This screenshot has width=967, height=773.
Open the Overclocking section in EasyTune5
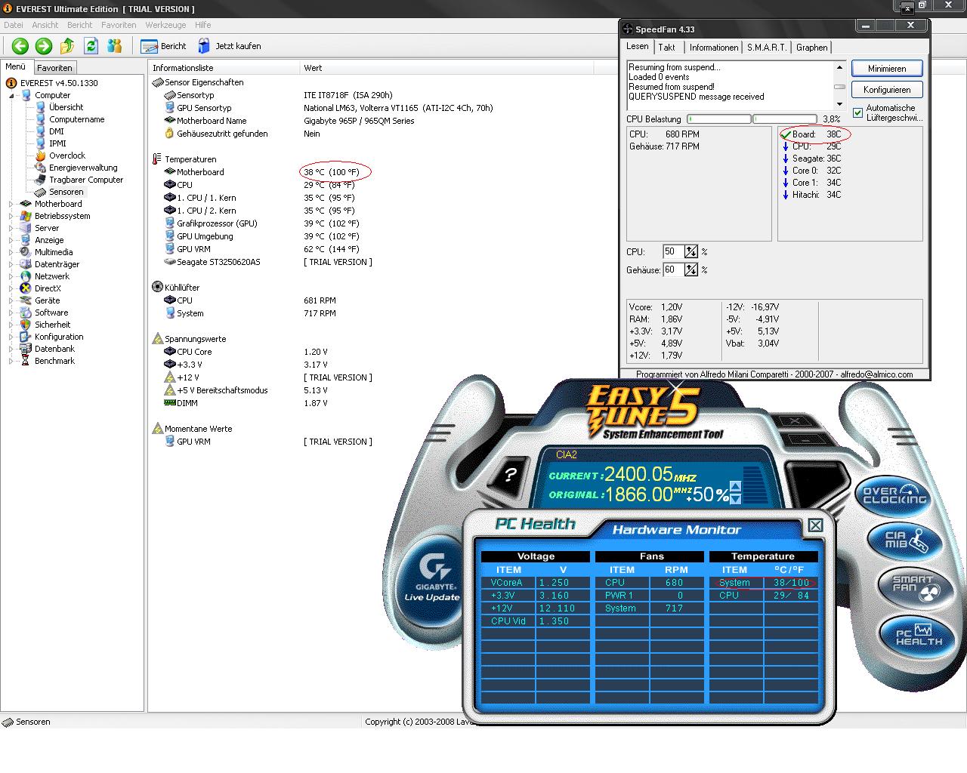(x=894, y=495)
